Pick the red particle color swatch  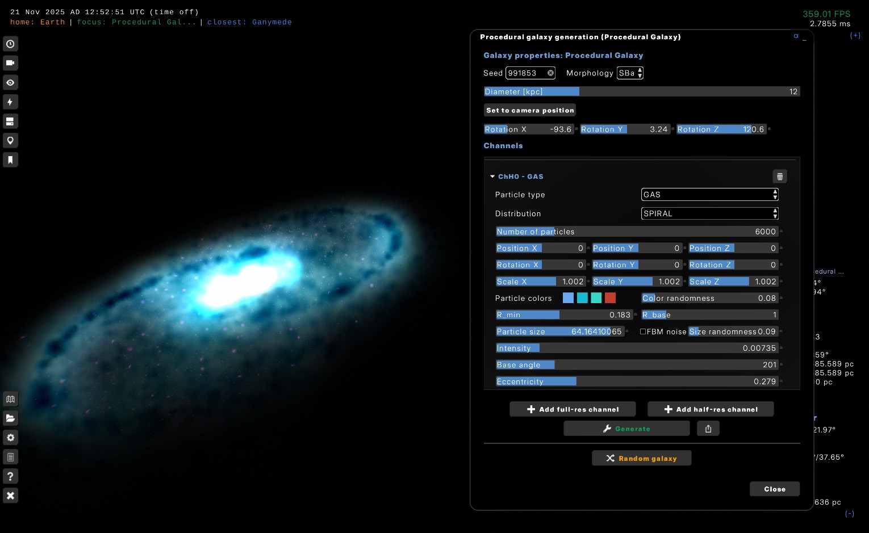610,298
